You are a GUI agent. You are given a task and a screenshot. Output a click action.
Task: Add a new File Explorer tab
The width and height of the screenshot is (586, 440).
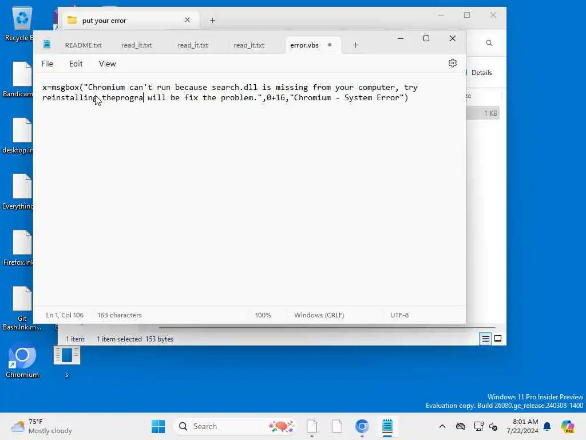tap(212, 20)
